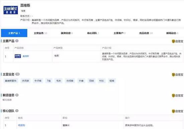Open the 融资信息 tab
Image resolution: width=184 pixels, height=129 pixels.
point(67,33)
